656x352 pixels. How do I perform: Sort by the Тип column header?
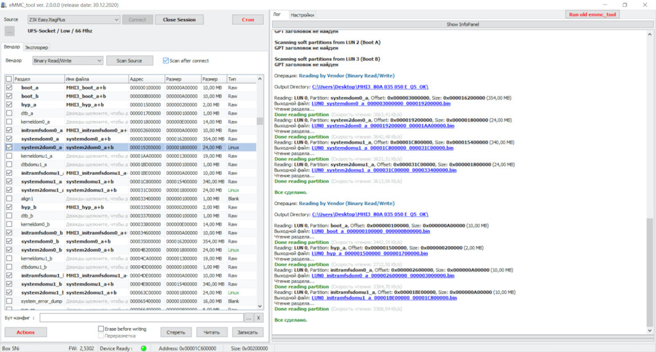tap(241, 79)
